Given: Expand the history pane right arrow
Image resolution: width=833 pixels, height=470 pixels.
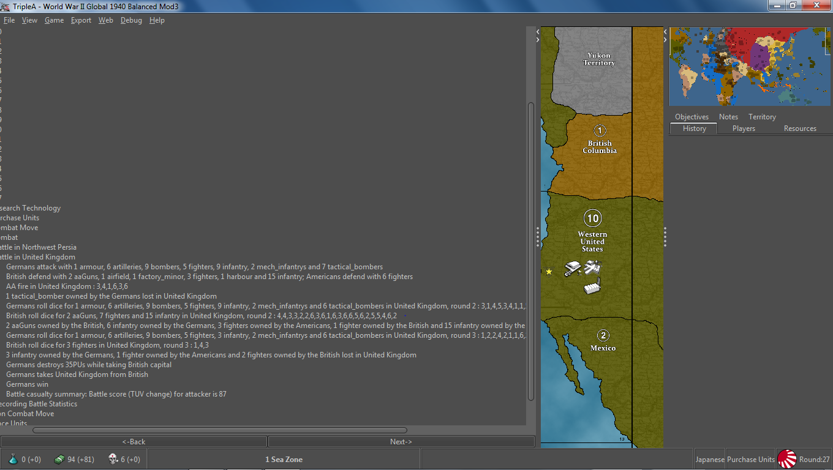Looking at the screenshot, I should point(538,40).
